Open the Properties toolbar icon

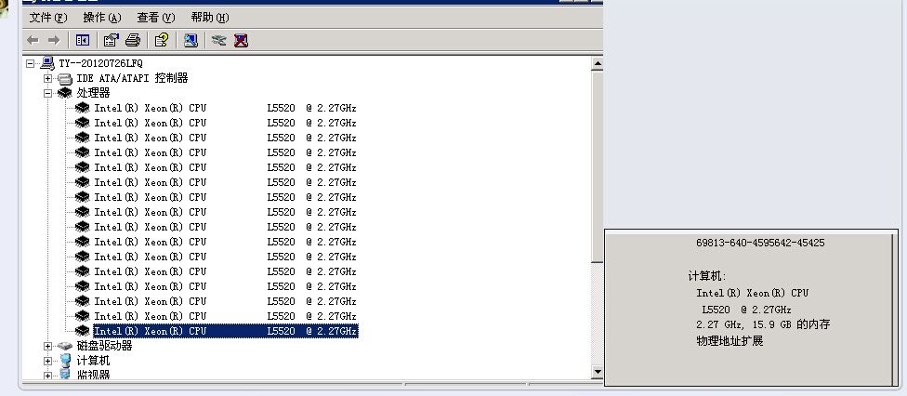[111, 40]
